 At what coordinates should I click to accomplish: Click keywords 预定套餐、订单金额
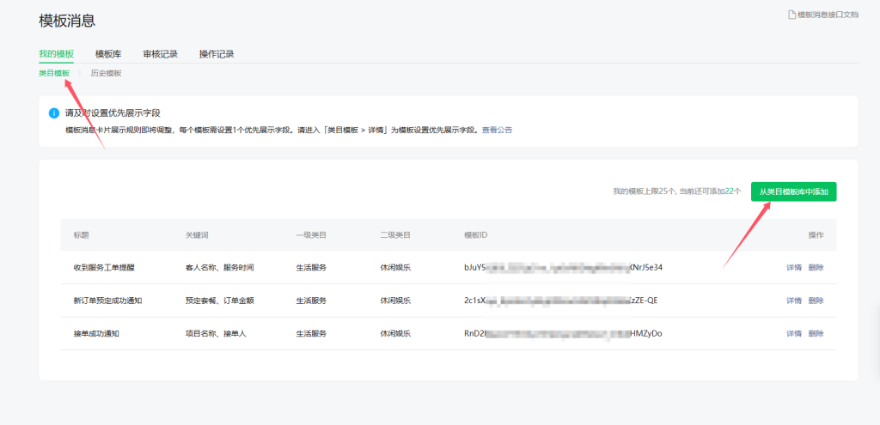220,301
